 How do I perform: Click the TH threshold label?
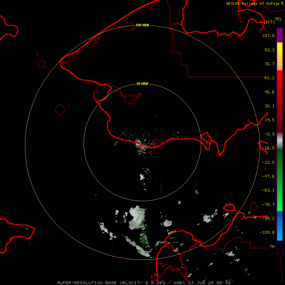[x=272, y=246]
